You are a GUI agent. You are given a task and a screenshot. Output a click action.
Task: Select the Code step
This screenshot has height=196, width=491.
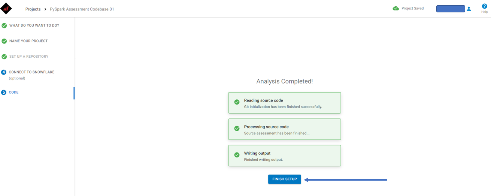coord(13,92)
